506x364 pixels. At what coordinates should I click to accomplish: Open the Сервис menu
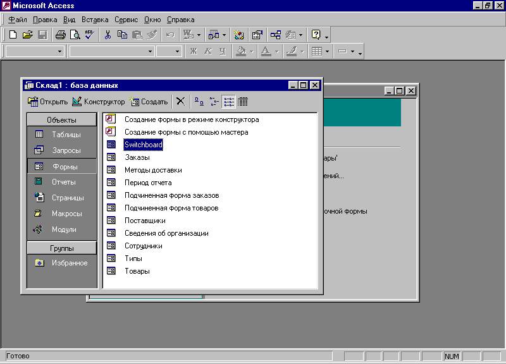pos(126,20)
